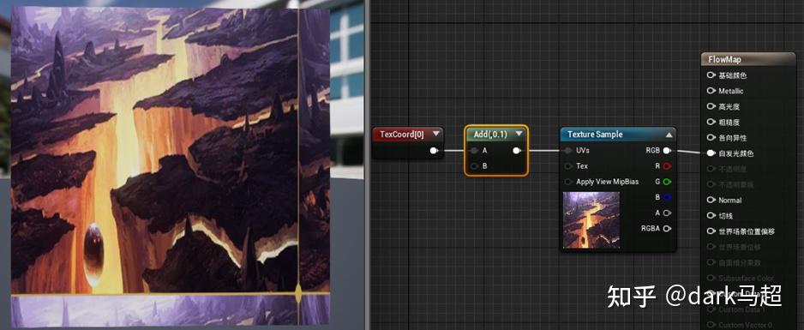Screen dimensions: 804x330
Task: Click the 'Normal' label on FlowMap
Action: click(729, 200)
